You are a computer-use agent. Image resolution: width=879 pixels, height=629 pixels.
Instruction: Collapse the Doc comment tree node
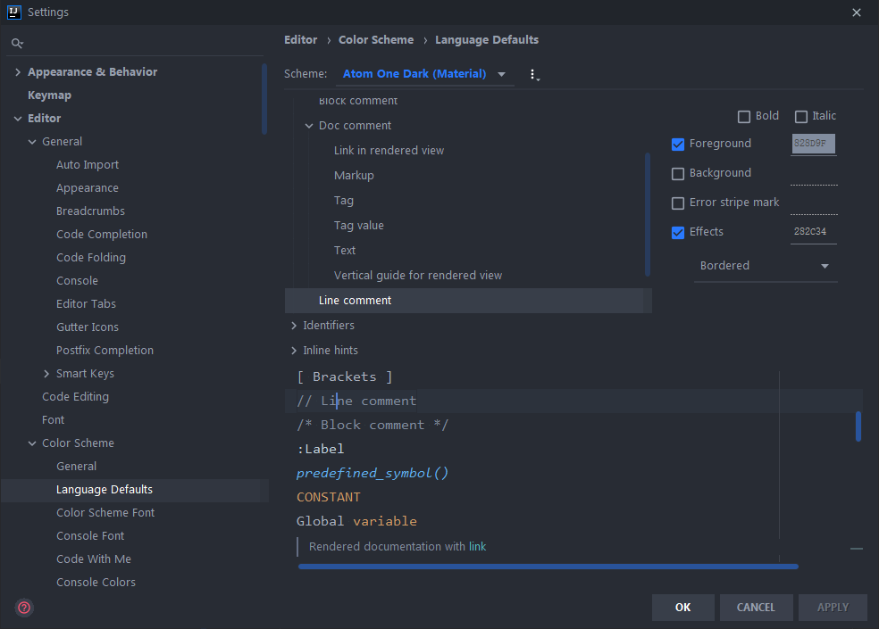coord(309,126)
